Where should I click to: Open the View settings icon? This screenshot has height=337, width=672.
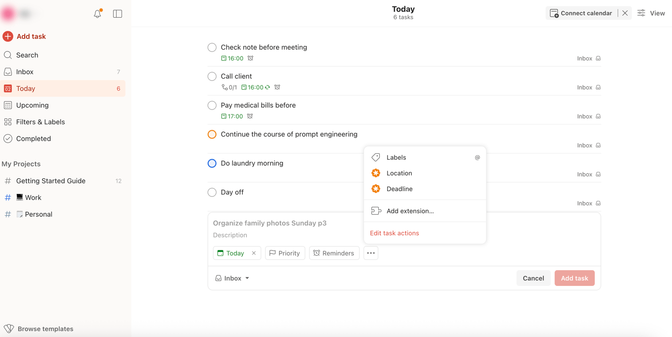641,13
